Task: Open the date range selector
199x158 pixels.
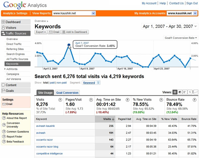Action: coord(169,26)
